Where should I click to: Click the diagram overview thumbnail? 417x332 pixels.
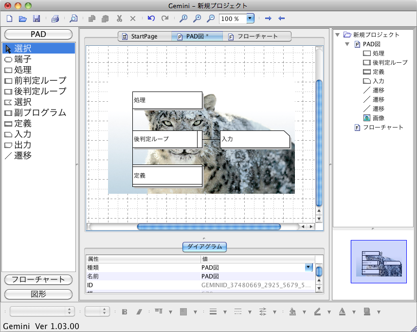(379, 261)
